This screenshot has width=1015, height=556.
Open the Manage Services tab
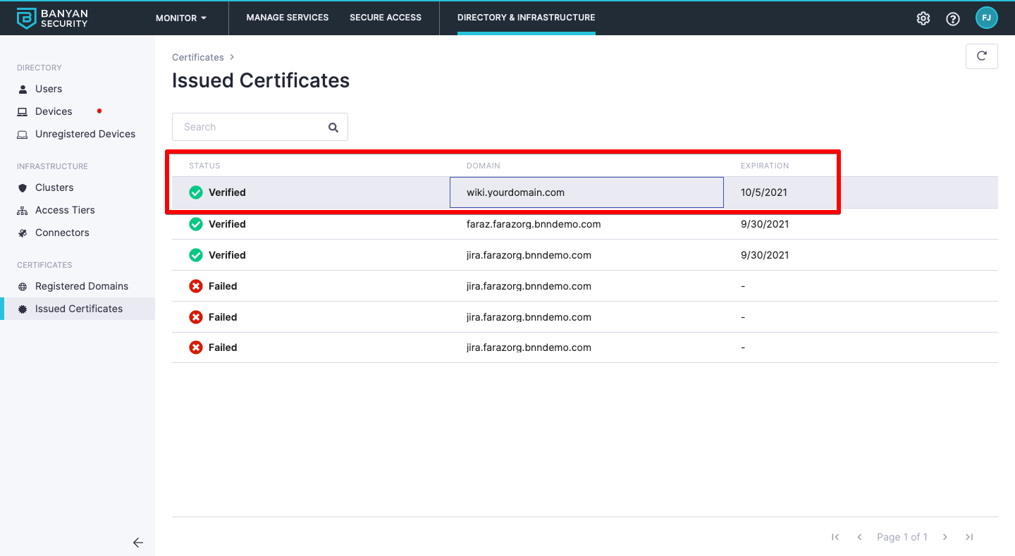coord(287,18)
